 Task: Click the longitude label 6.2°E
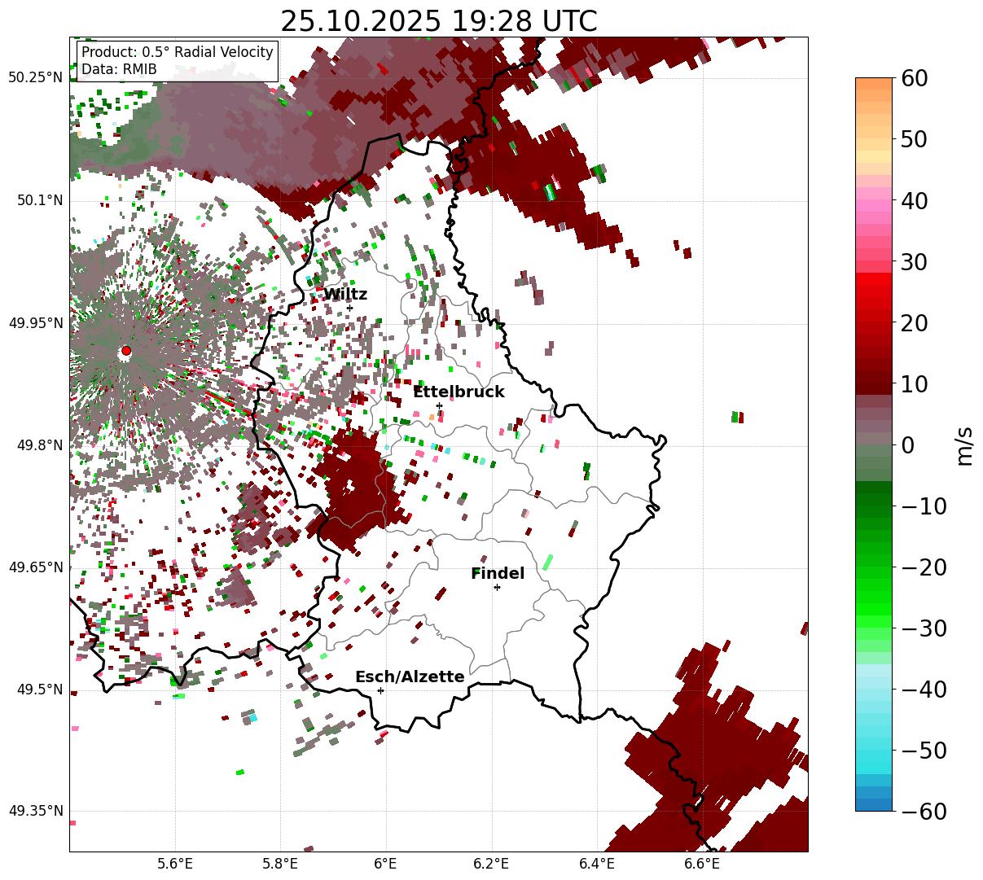pyautogui.click(x=491, y=864)
